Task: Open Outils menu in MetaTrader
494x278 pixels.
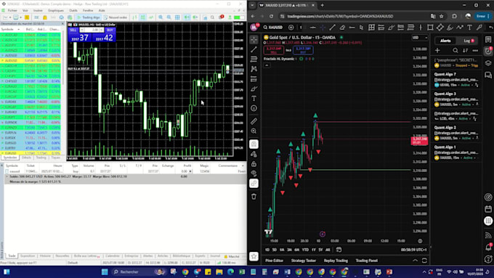Action: click(73, 10)
